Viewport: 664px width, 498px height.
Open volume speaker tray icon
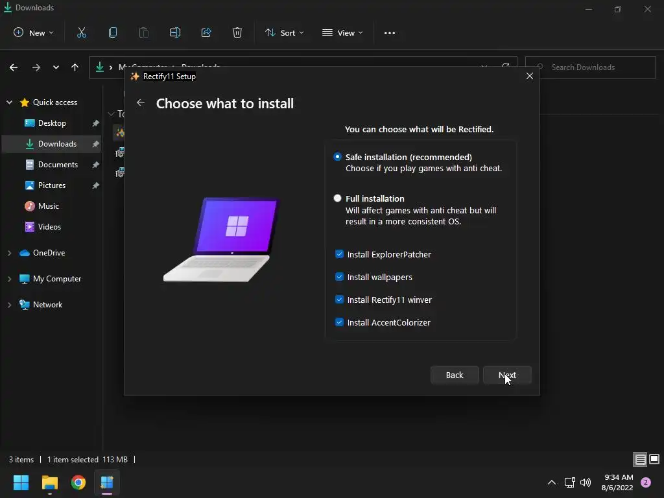click(586, 482)
